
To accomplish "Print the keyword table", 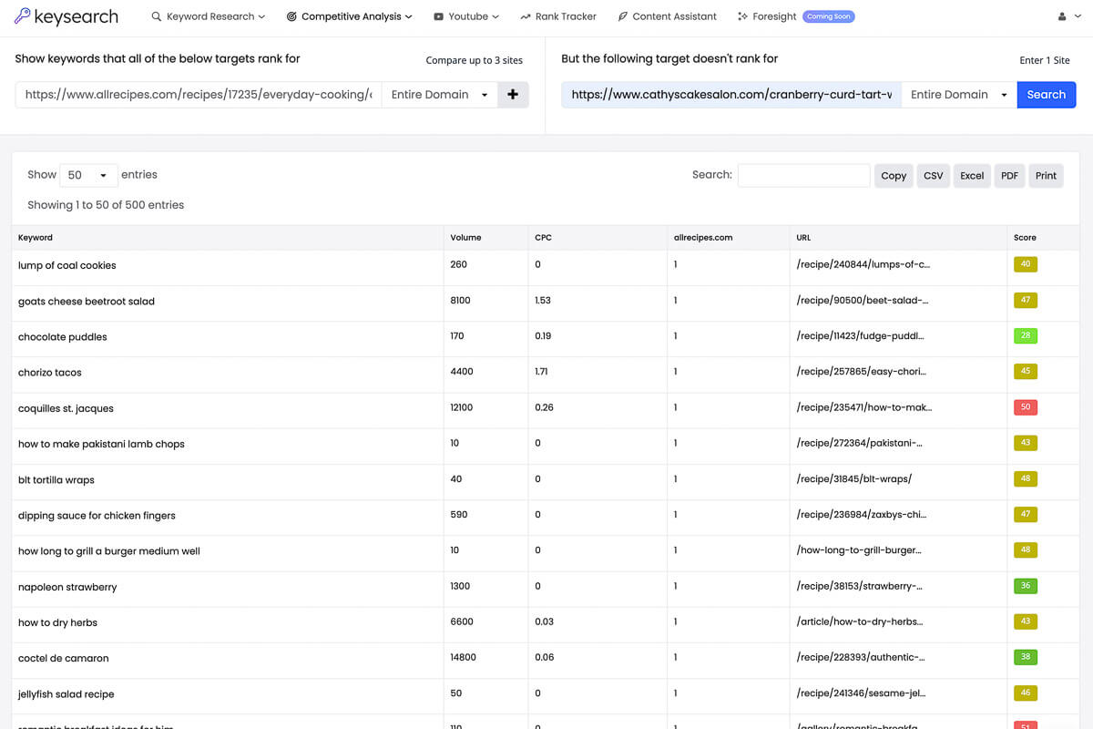I will coord(1047,176).
